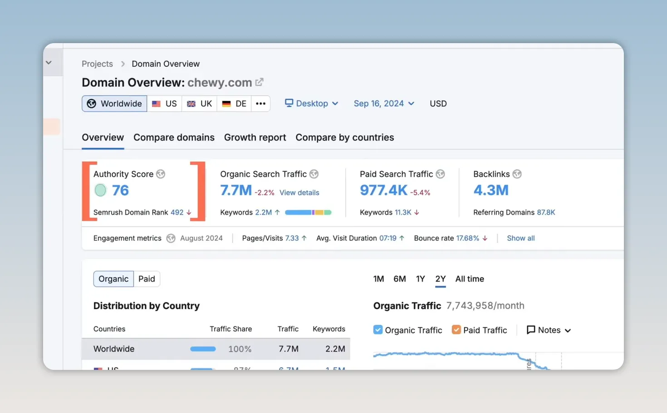667x413 pixels.
Task: Click View details link
Action: point(299,192)
